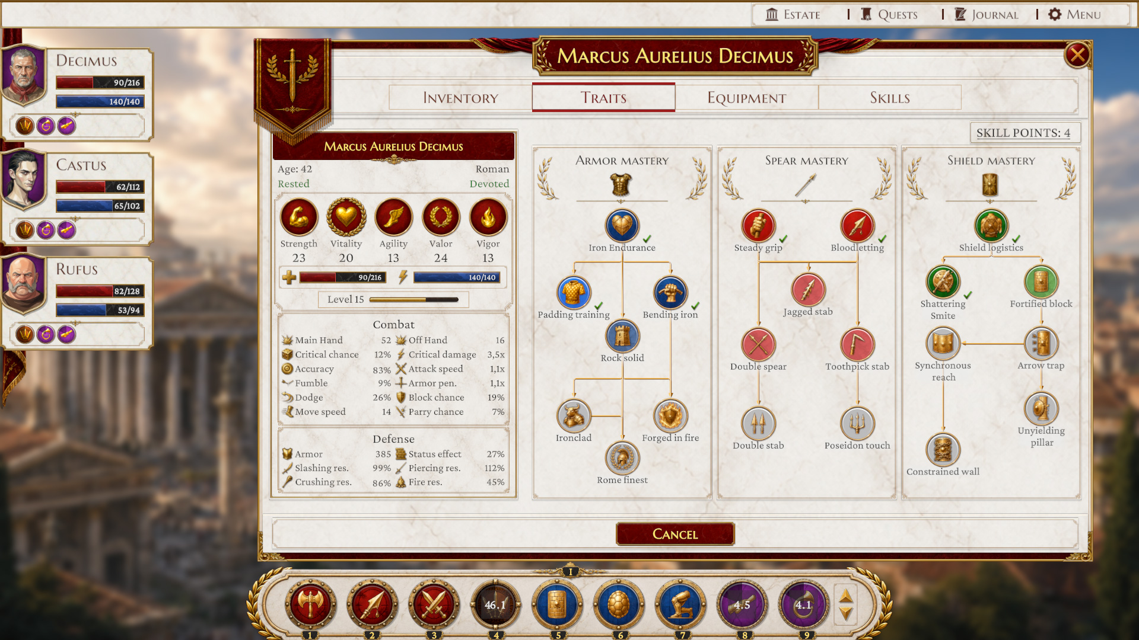1139x640 pixels.
Task: Pick the Unyielding pillar skill node
Action: [1041, 409]
